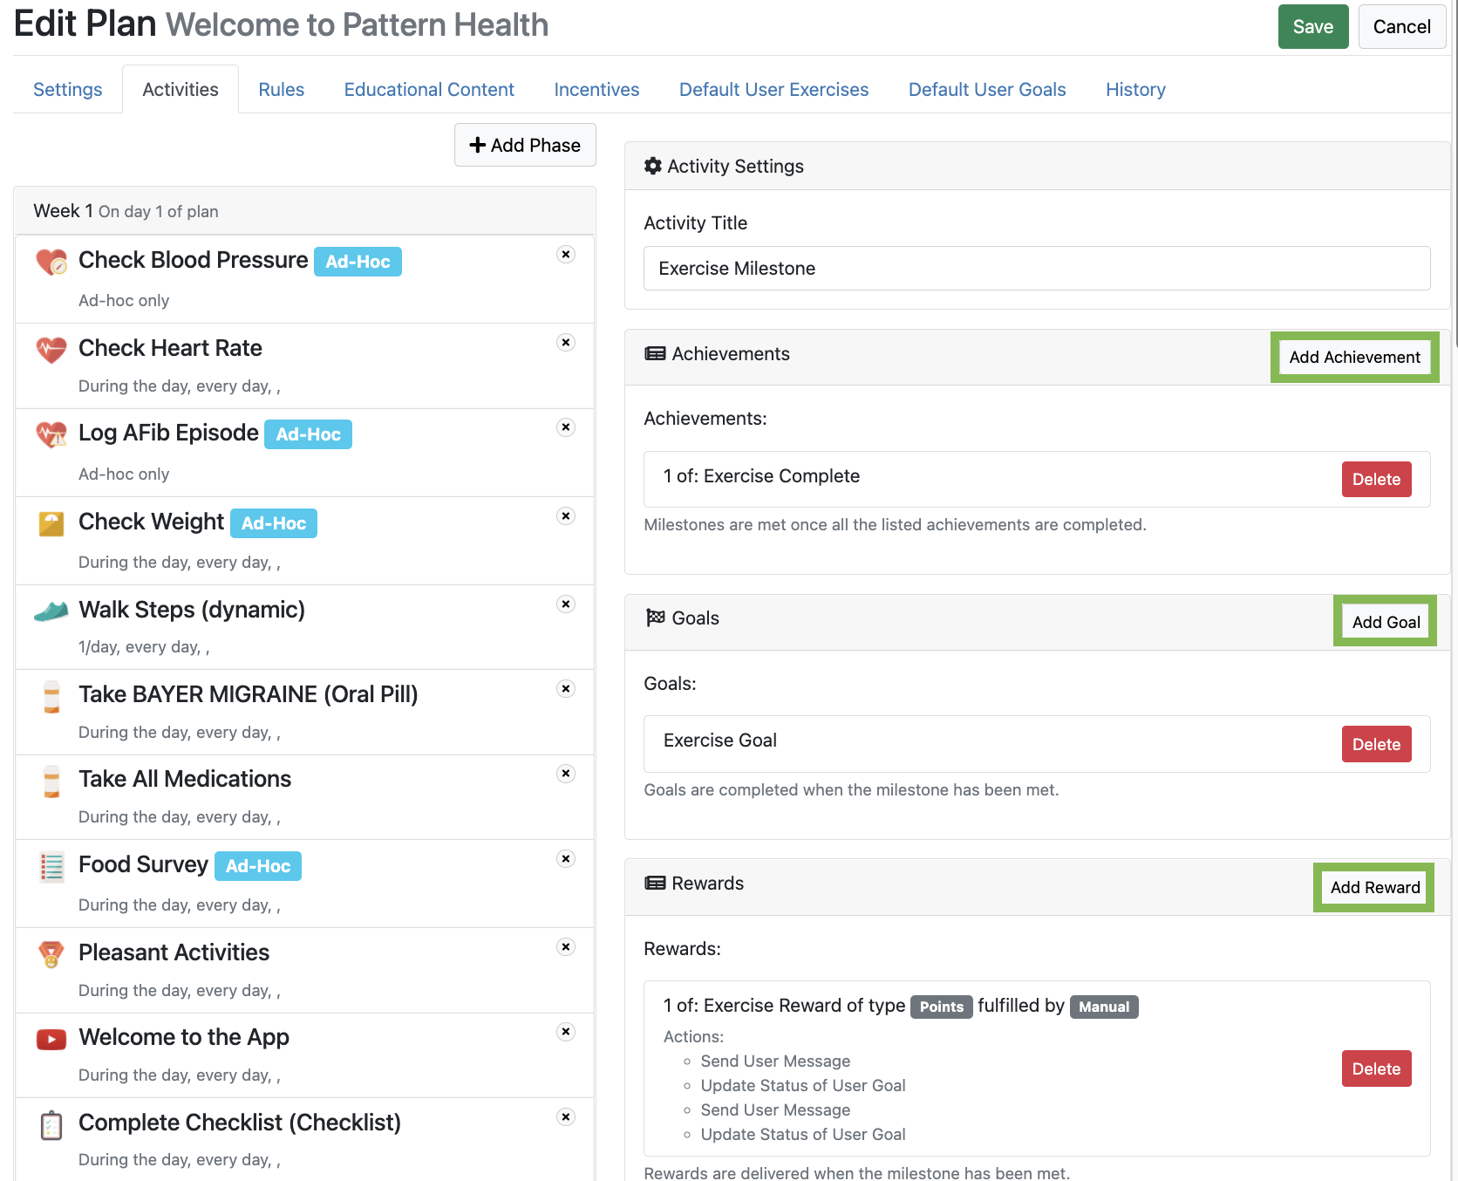Remove the Take All Medications activity
Image resolution: width=1458 pixels, height=1181 pixels.
pos(566,774)
